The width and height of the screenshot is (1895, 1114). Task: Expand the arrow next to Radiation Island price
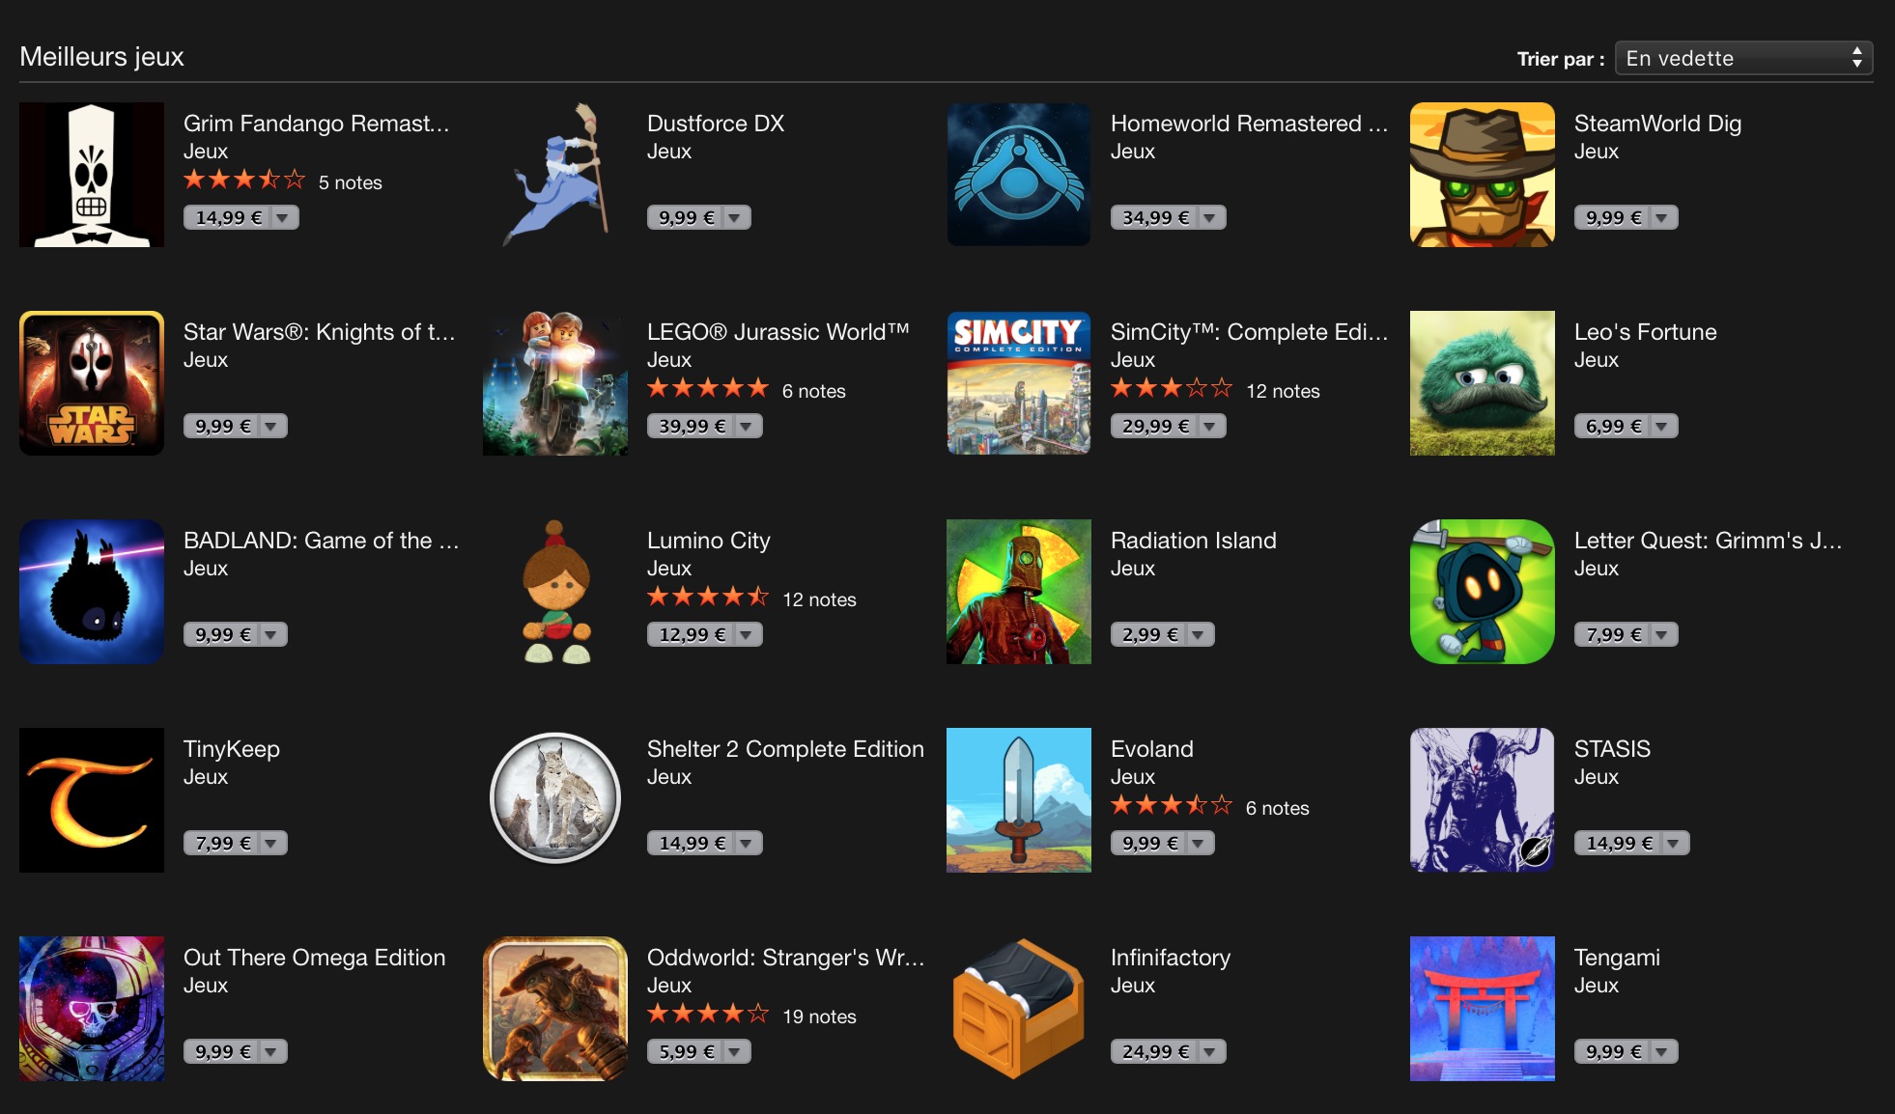click(x=1199, y=635)
